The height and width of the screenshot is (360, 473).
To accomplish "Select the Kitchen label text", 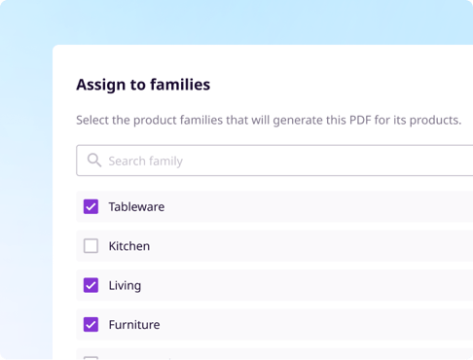I will tap(129, 246).
